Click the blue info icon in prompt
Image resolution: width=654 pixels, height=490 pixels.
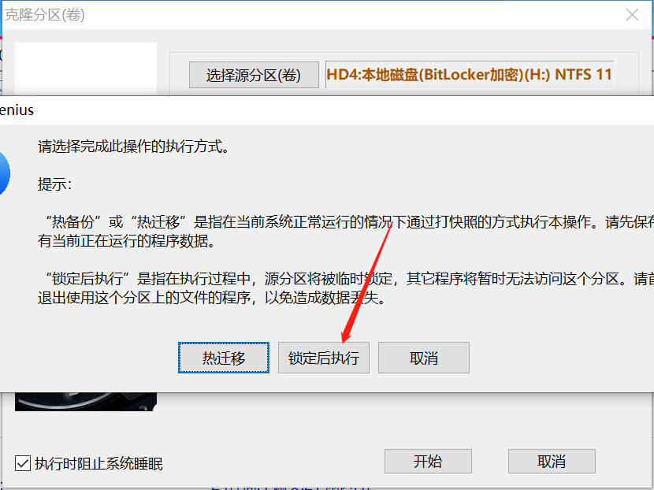tap(3, 173)
